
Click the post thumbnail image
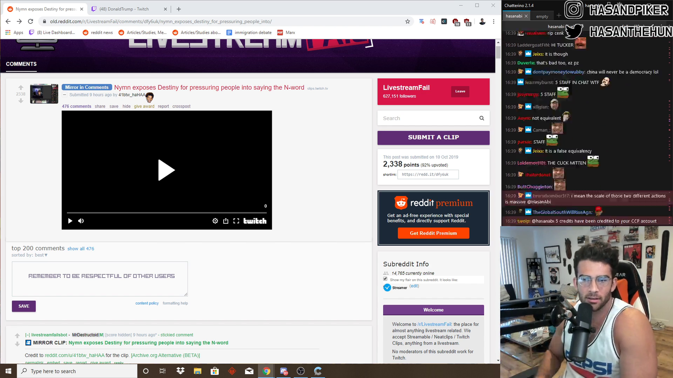pos(44,94)
